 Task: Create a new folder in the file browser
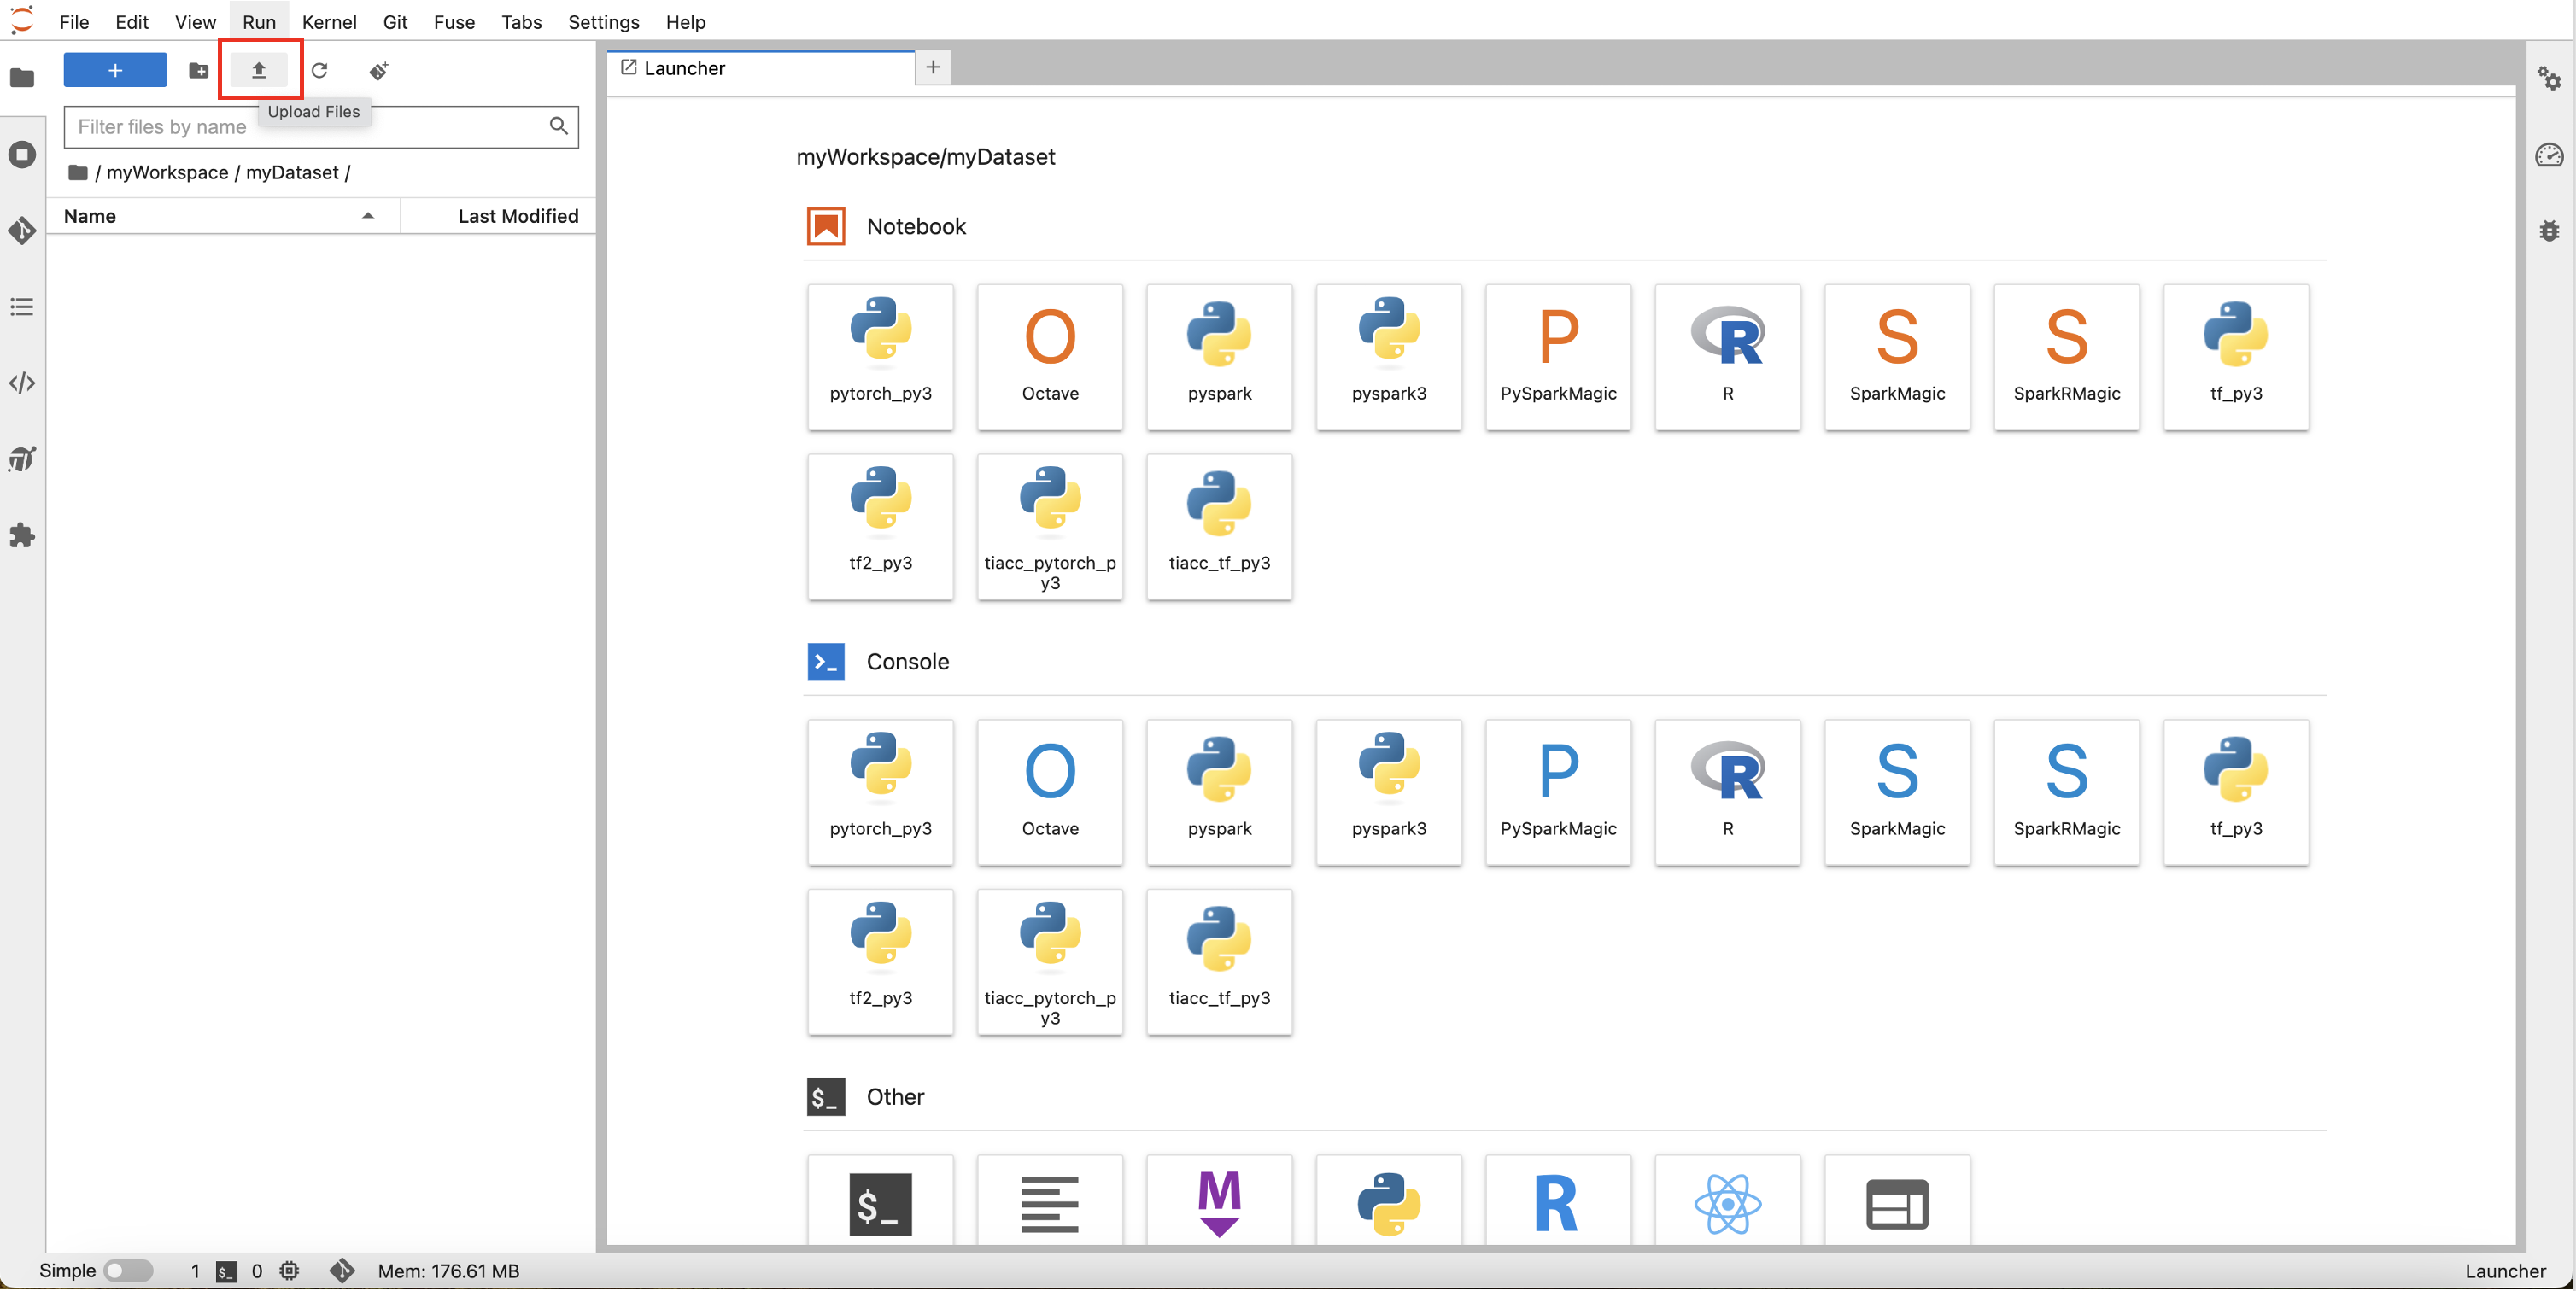[198, 70]
